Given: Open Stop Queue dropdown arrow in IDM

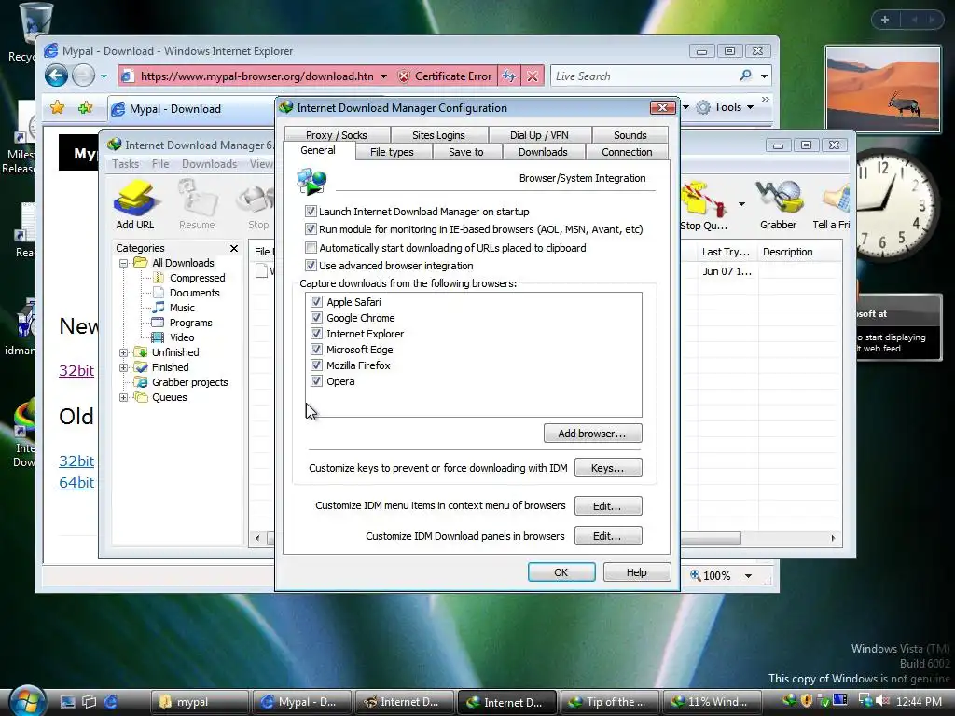Looking at the screenshot, I should 741,204.
